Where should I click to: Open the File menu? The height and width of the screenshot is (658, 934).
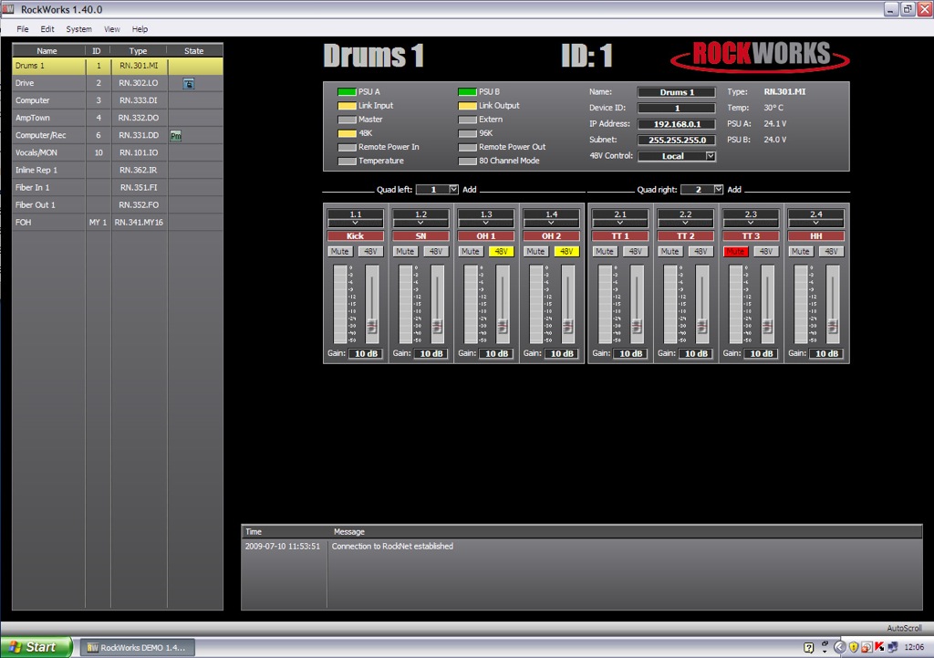point(23,29)
